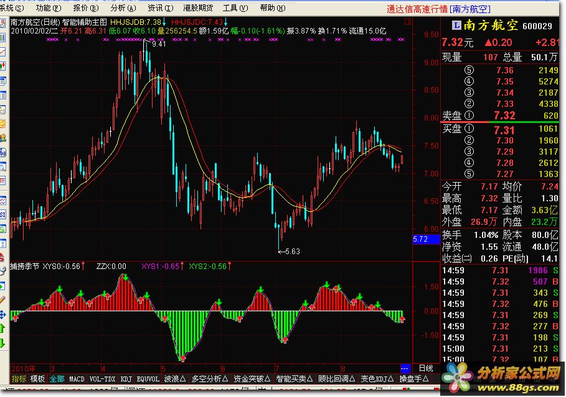This screenshot has height=397, width=566.
Task: Select the 指标 tab at bottom
Action: [x=19, y=378]
